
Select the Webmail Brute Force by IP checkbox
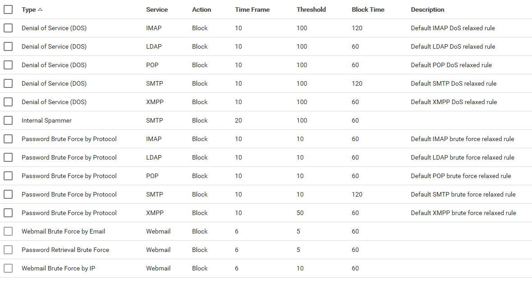coord(8,268)
